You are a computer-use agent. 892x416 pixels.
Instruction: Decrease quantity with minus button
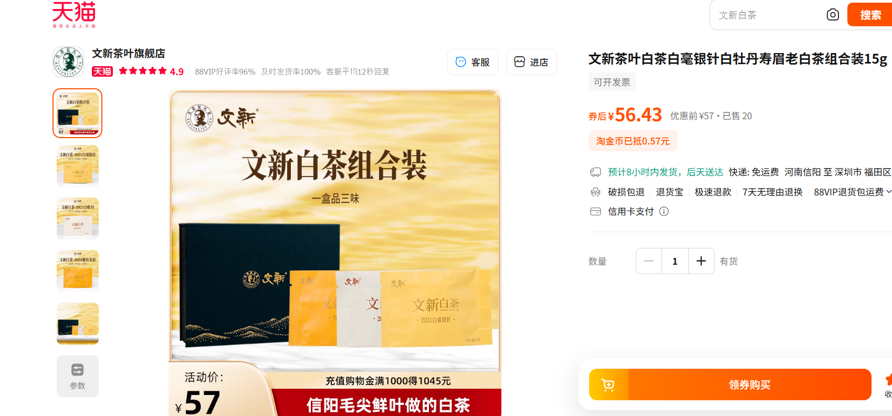(649, 261)
